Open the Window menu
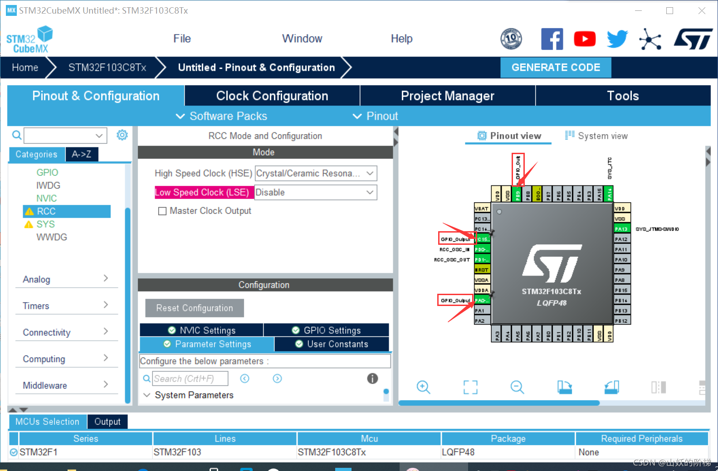 (x=302, y=39)
